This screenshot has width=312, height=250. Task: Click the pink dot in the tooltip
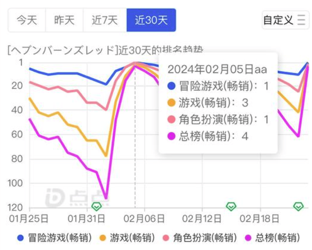(x=172, y=119)
